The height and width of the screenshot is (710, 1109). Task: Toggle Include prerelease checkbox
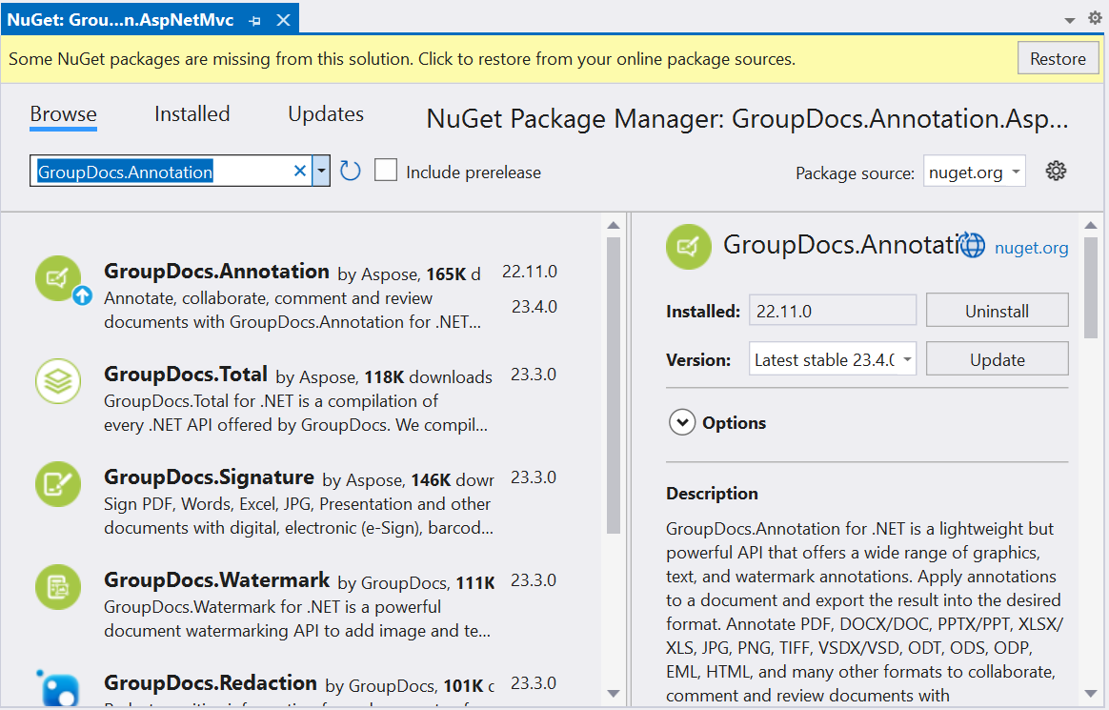386,171
